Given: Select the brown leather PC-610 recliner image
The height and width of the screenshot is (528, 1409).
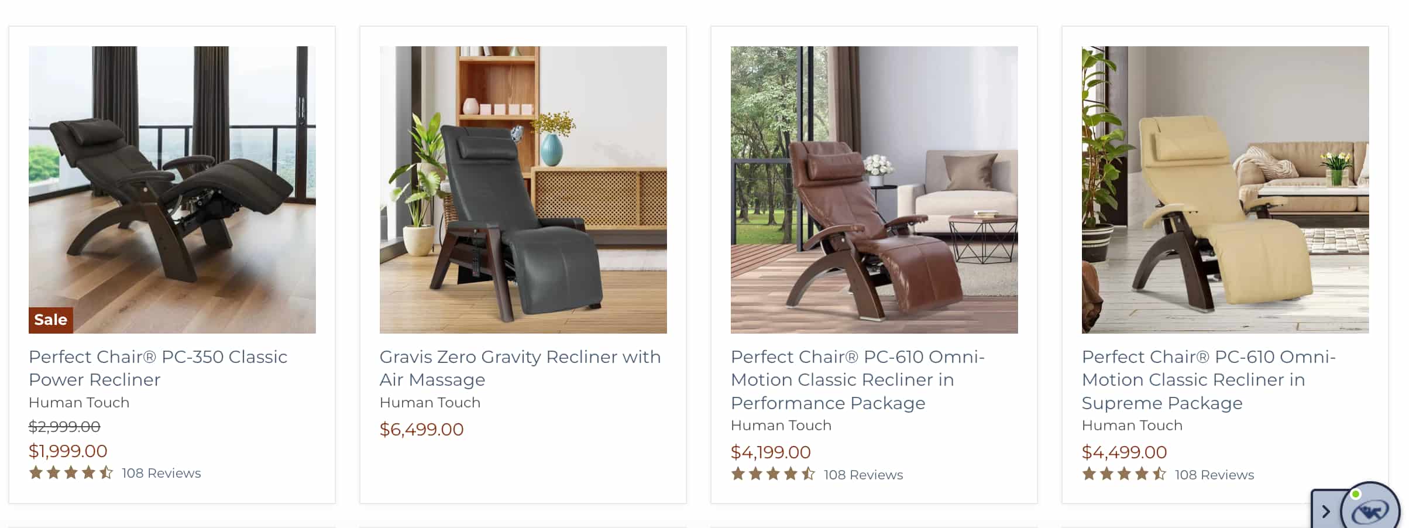Looking at the screenshot, I should pos(874,190).
